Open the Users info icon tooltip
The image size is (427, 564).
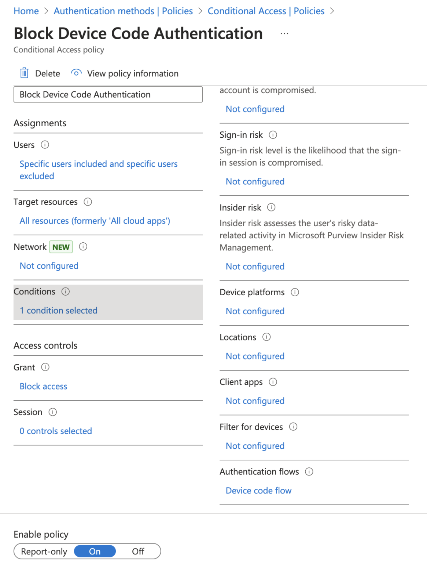[x=45, y=145]
